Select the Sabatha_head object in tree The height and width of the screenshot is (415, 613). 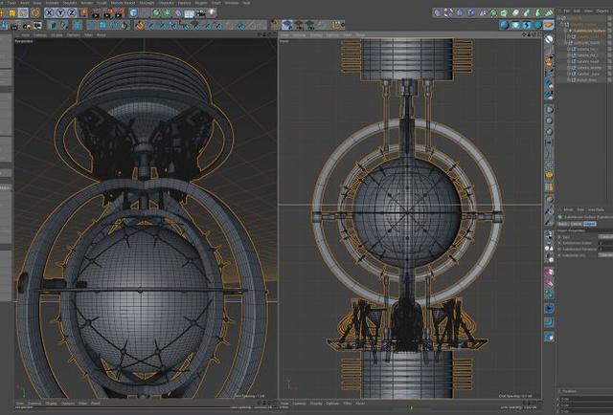pyautogui.click(x=587, y=61)
